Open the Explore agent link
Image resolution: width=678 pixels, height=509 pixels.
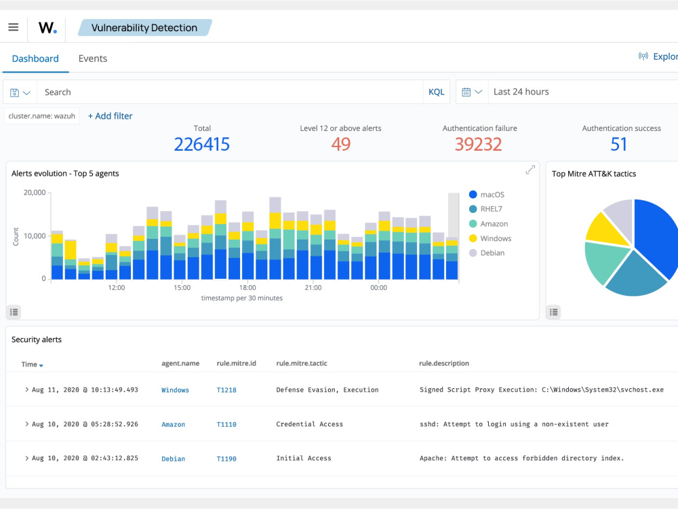click(666, 56)
